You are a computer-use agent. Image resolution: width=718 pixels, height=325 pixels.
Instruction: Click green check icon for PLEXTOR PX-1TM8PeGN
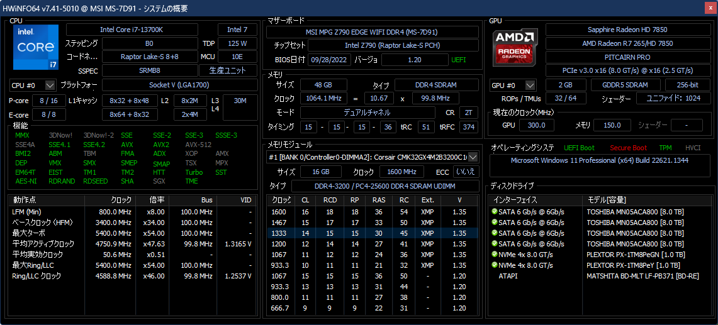494,255
